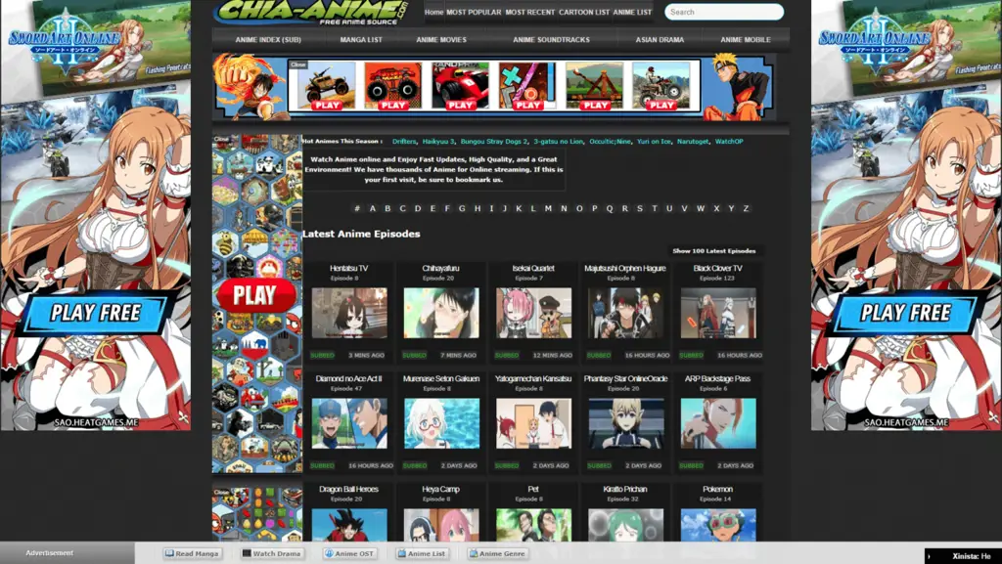Image resolution: width=1002 pixels, height=564 pixels.
Task: Open Hentatsu TV episode thumbnail
Action: coord(349,313)
